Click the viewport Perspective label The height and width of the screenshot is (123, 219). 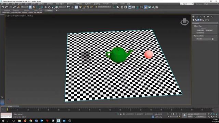pos(12,16)
